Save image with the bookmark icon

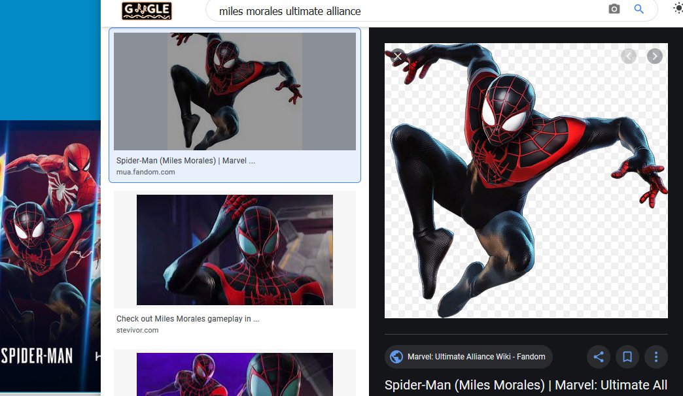point(627,357)
